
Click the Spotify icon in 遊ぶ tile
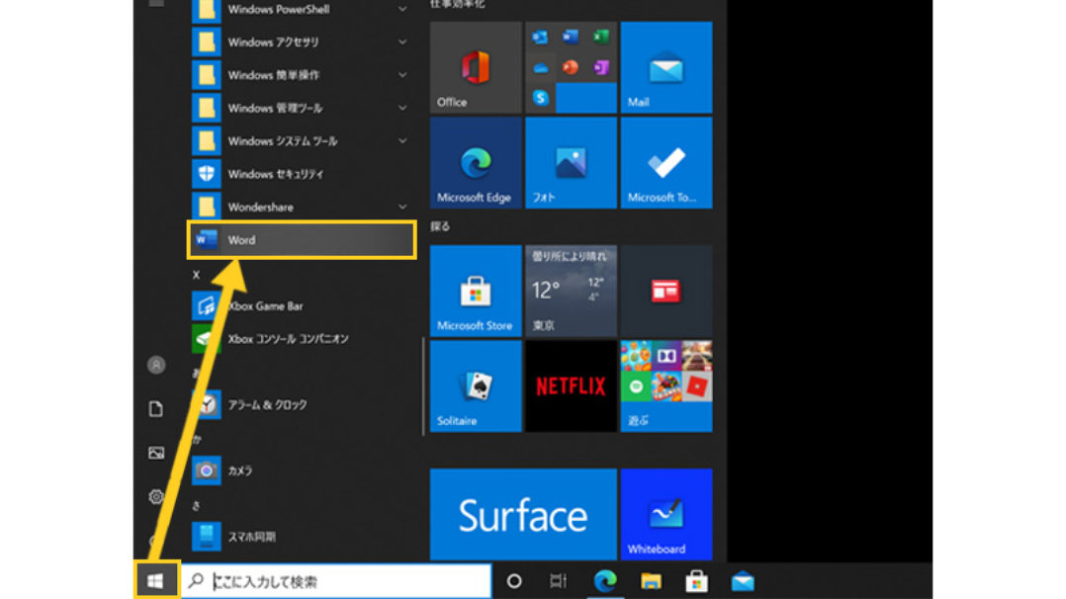click(x=637, y=386)
